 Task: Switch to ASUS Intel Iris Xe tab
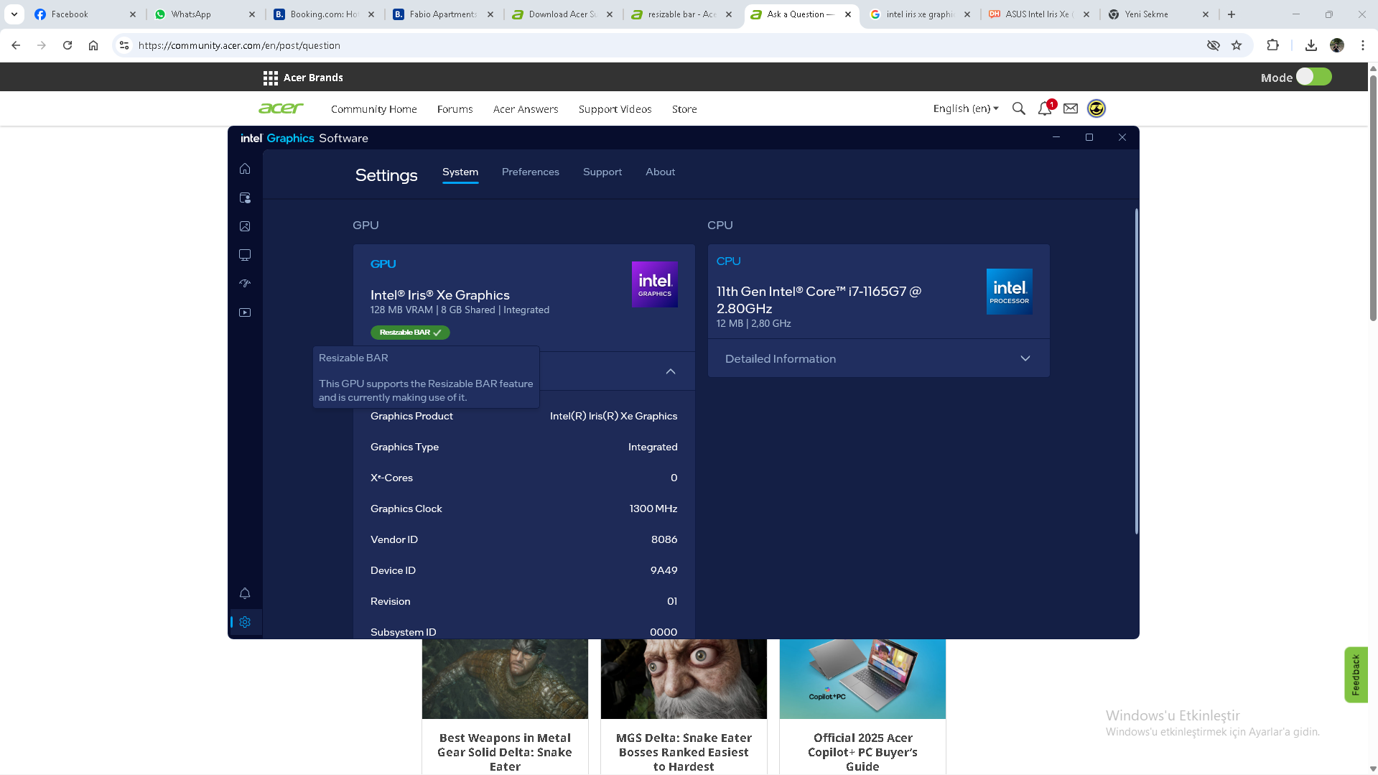[x=1040, y=14]
